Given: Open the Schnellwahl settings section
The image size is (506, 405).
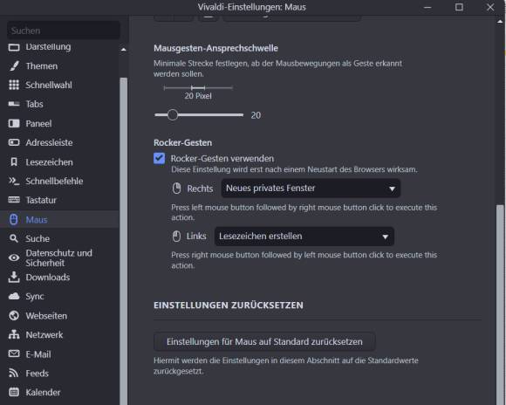Looking at the screenshot, I should (59, 85).
